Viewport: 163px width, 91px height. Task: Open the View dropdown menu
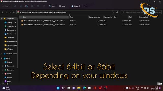[63, 6]
